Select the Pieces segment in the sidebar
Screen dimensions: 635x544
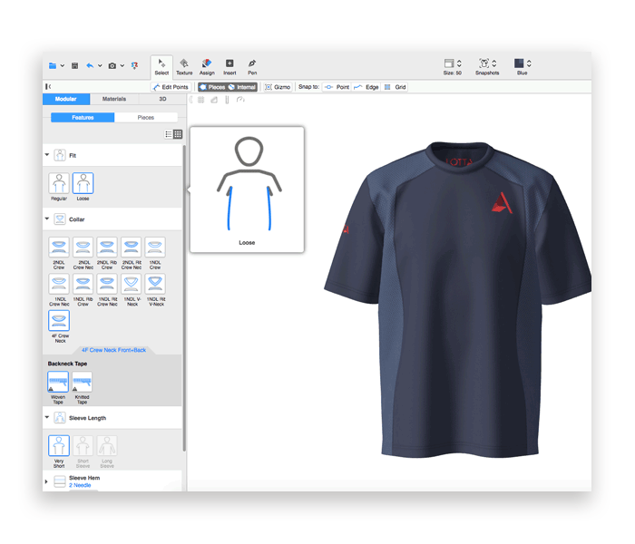coord(146,117)
